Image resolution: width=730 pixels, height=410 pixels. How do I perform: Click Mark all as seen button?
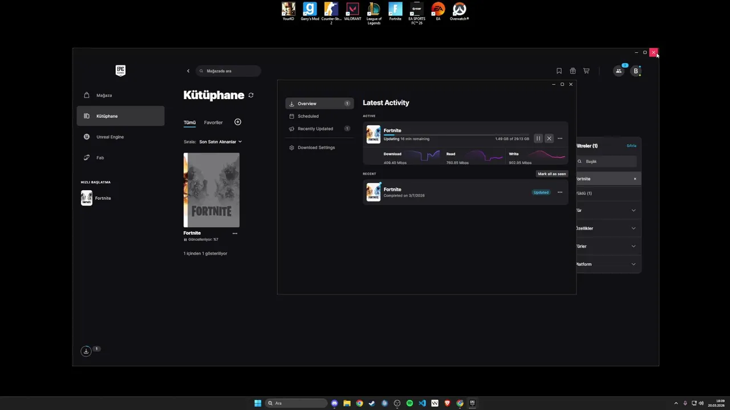click(552, 174)
